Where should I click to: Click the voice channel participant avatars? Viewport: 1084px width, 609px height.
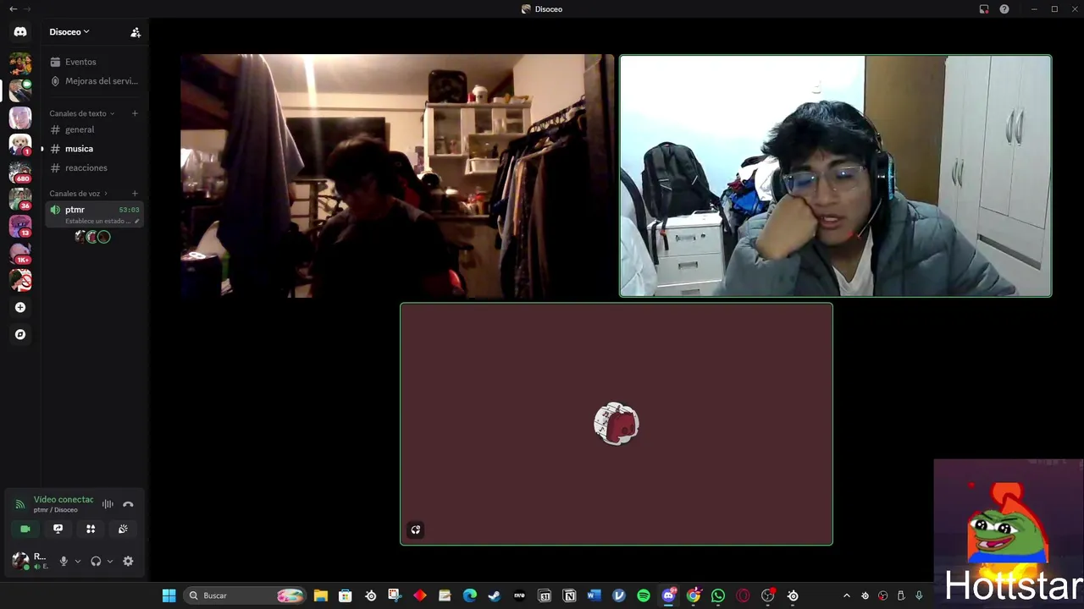tap(92, 237)
